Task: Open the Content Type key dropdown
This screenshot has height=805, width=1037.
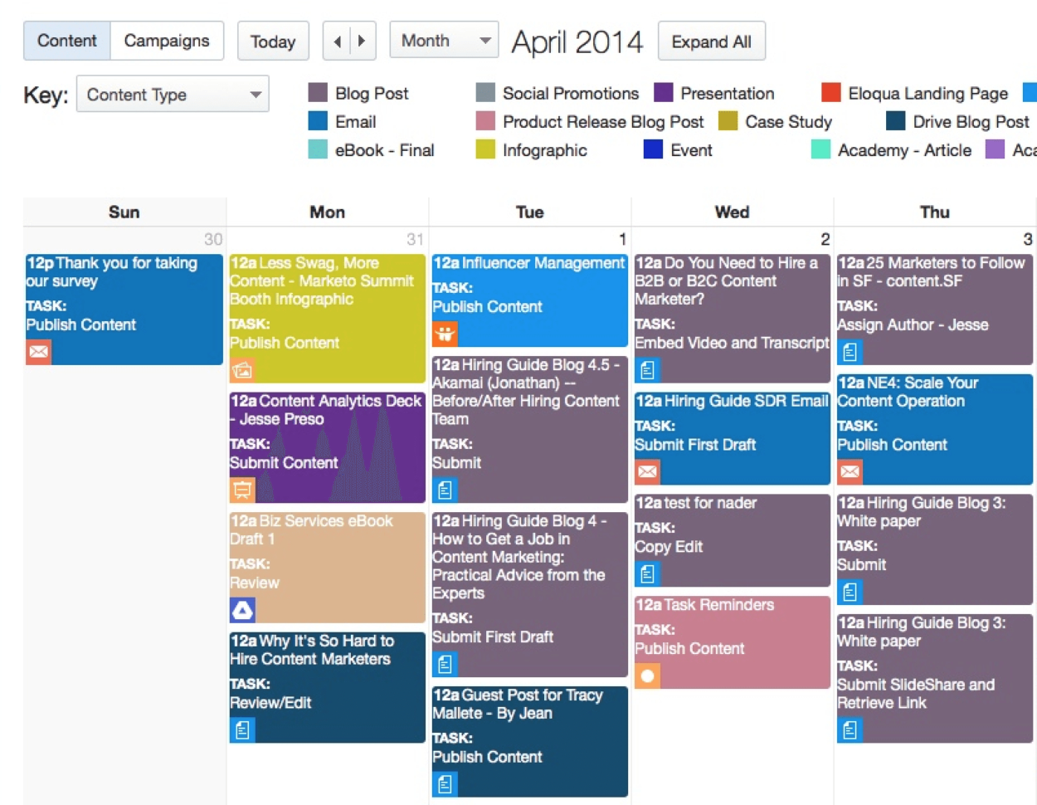Action: click(x=172, y=94)
